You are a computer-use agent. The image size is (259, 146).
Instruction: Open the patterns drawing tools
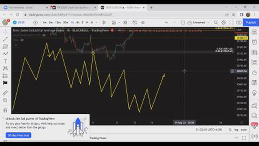pyautogui.click(x=5, y=54)
